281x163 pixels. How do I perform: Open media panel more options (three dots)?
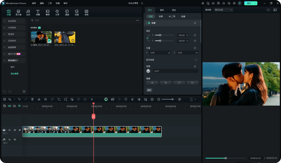pyautogui.click(x=138, y=20)
